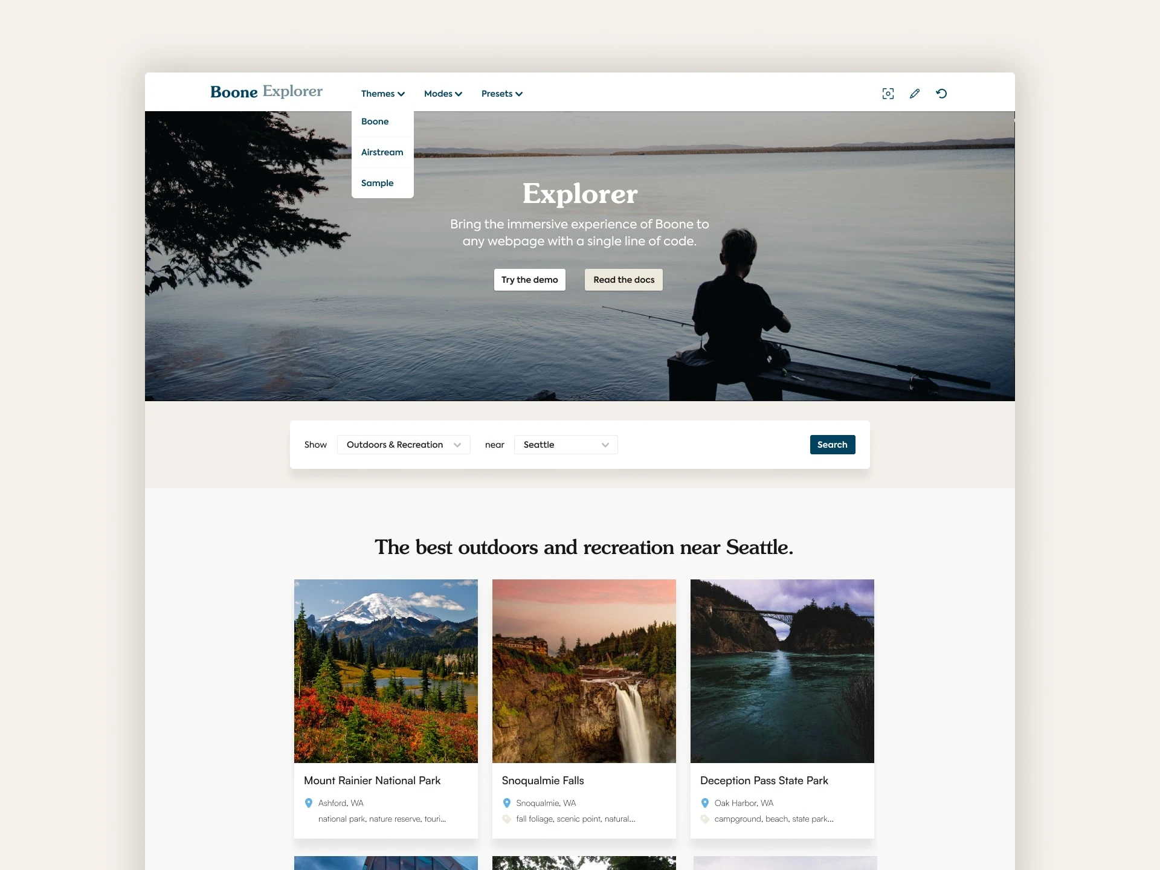Select the Boone theme option
The image size is (1160, 870).
coord(375,121)
